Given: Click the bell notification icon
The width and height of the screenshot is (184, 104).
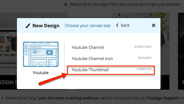Looking at the screenshot, I should 66,5.
